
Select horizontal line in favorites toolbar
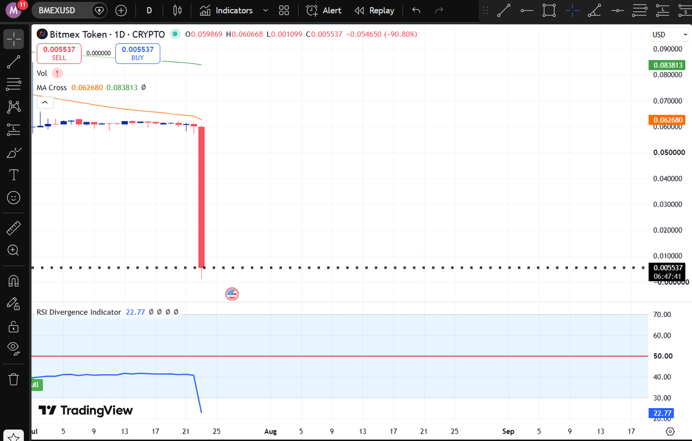click(x=617, y=10)
